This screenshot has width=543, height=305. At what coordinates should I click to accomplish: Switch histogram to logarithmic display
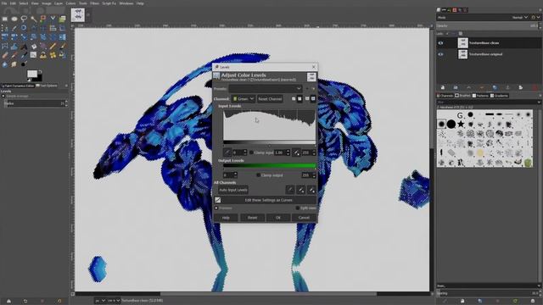click(313, 99)
